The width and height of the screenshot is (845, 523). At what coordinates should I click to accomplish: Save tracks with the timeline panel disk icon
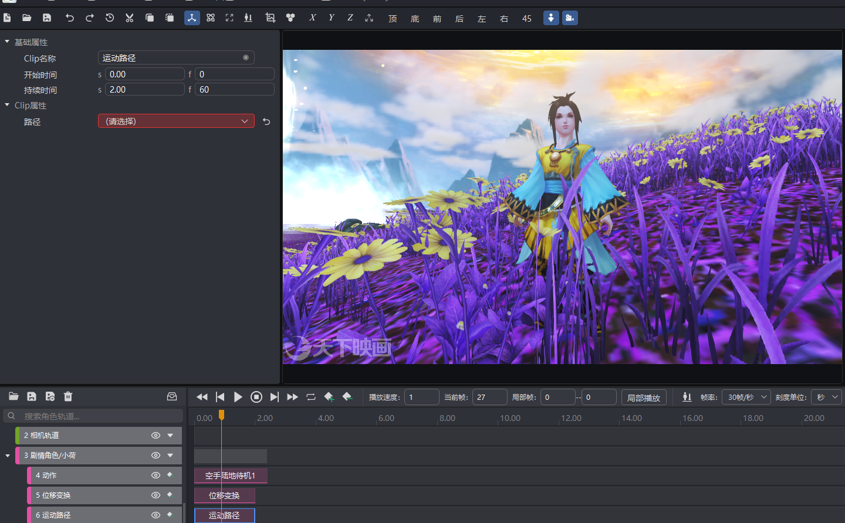(x=32, y=396)
